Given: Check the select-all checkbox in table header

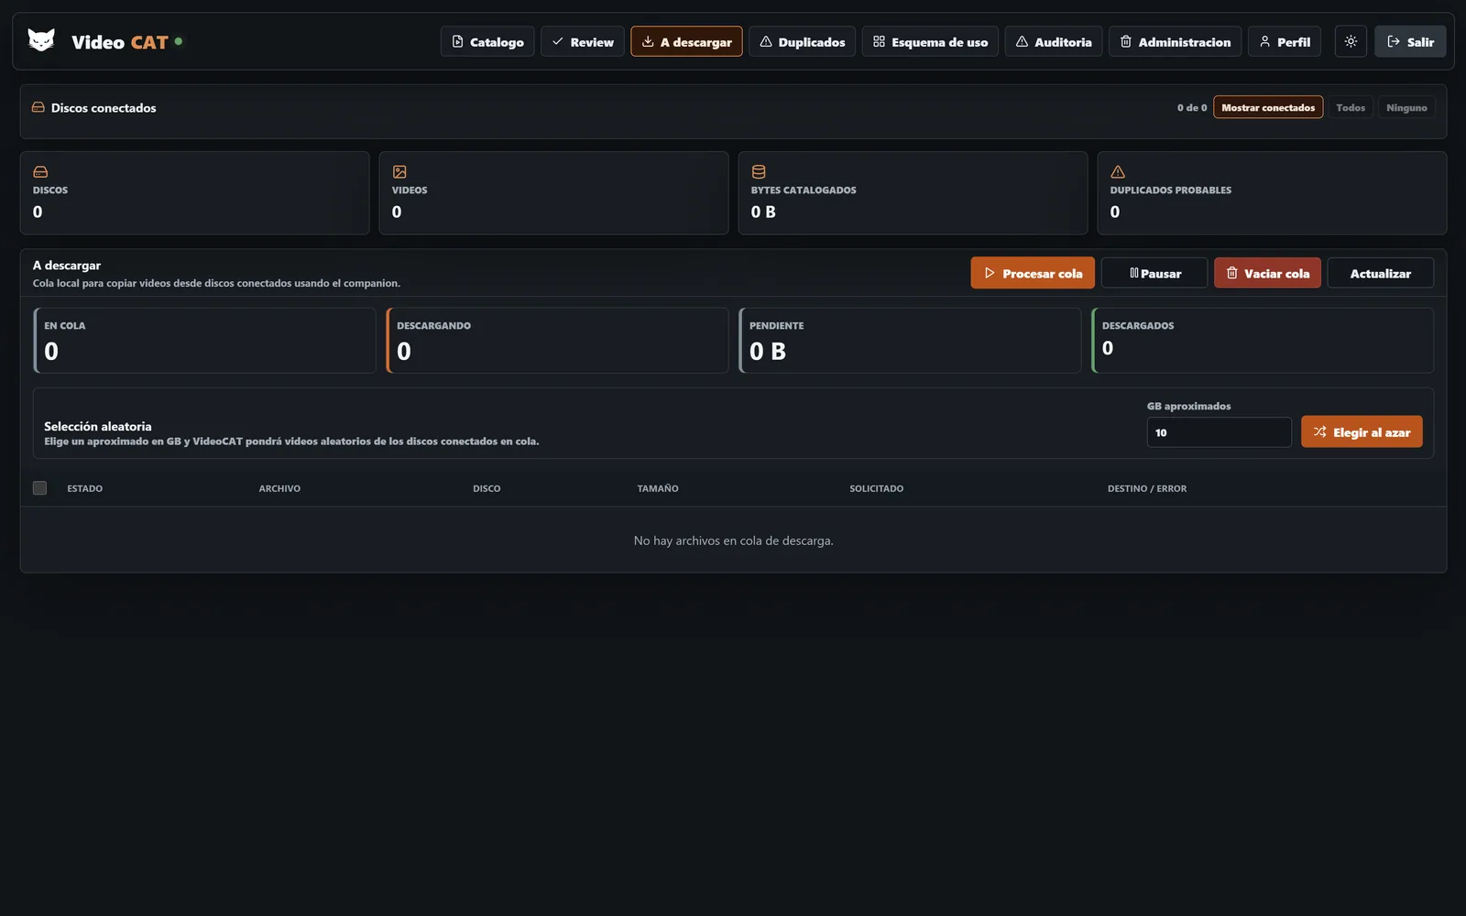Looking at the screenshot, I should click(39, 487).
